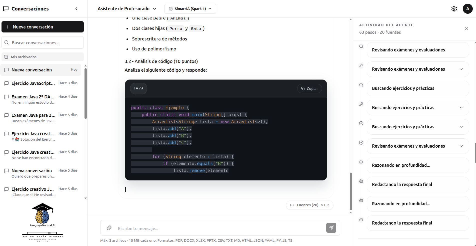
Task: Open the 'Ejercicio JavaScript...' conversation
Action: tap(41, 83)
